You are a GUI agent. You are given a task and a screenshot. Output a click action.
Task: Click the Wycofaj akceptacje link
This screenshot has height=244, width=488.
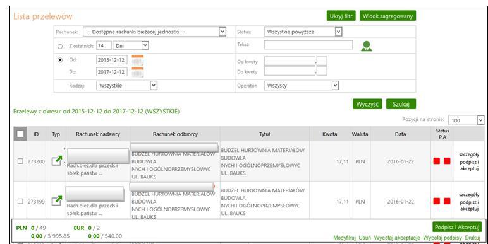tap(397, 238)
